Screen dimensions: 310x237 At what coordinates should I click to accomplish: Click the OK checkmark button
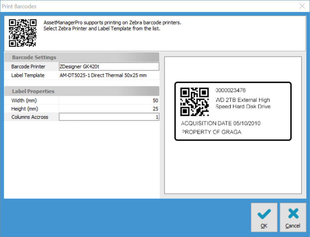(264, 217)
